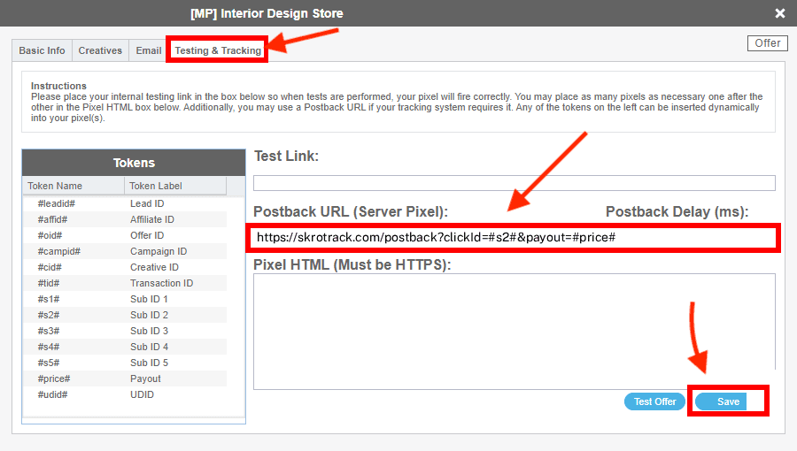Click the Offer ID label
The width and height of the screenshot is (797, 451).
[x=147, y=235]
